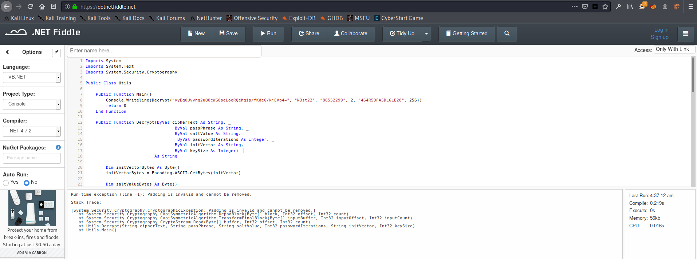This screenshot has height=259, width=697.
Task: Click the fiddle name input field
Action: pos(164,51)
